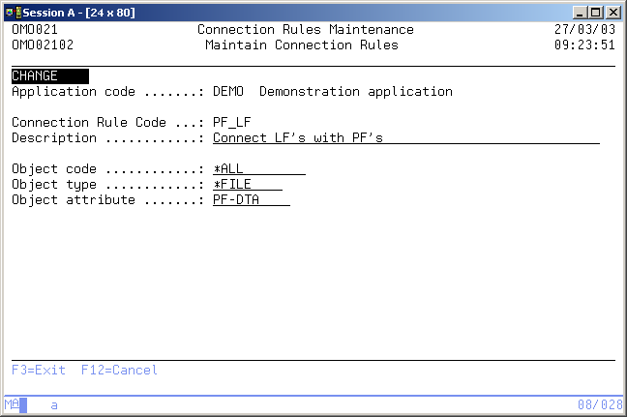The image size is (627, 417).
Task: Maximize the Session A window
Action: tap(595, 11)
